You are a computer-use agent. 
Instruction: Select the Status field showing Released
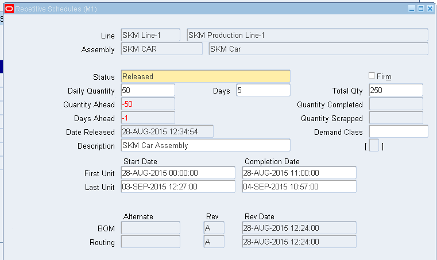206,76
